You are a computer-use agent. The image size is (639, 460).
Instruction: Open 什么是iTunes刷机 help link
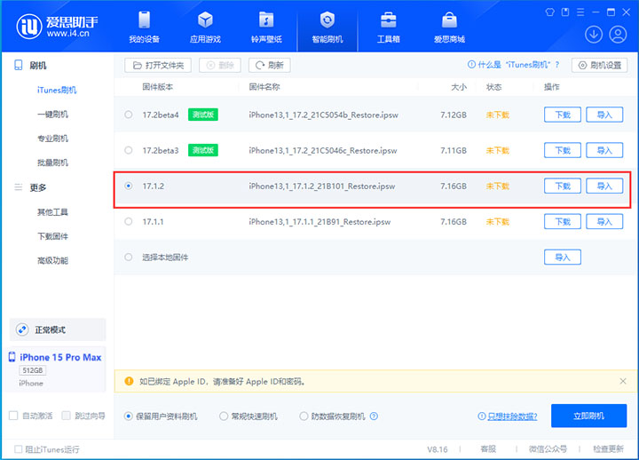click(x=518, y=65)
